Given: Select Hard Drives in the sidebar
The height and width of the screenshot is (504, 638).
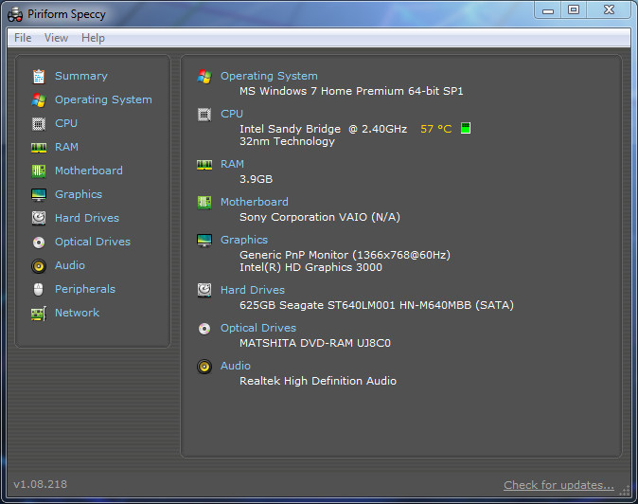Looking at the screenshot, I should click(87, 218).
